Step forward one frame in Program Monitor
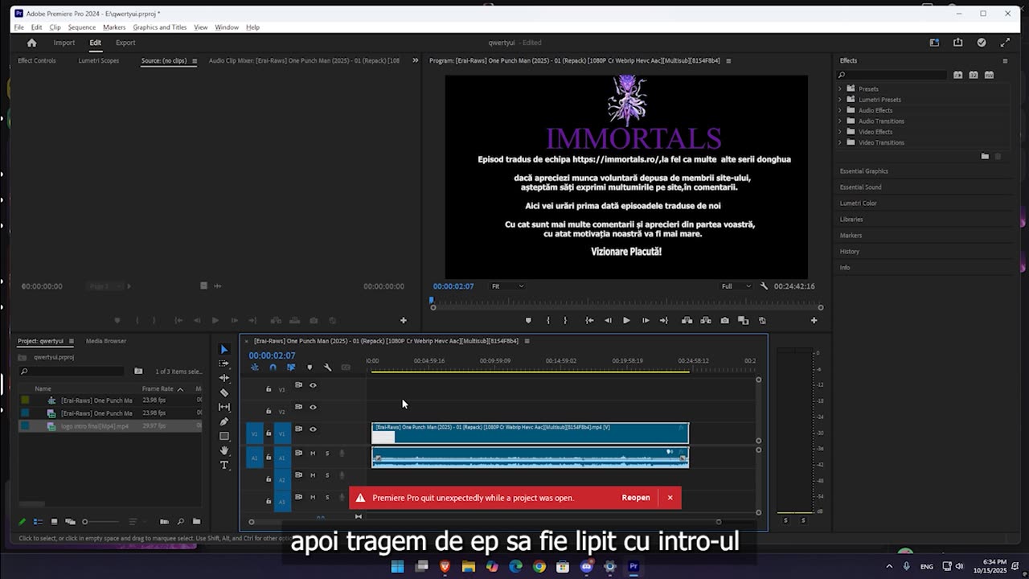The image size is (1029, 579). pyautogui.click(x=646, y=320)
